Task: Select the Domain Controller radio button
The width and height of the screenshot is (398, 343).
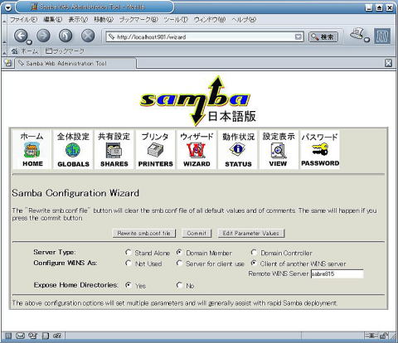Action: pos(254,253)
